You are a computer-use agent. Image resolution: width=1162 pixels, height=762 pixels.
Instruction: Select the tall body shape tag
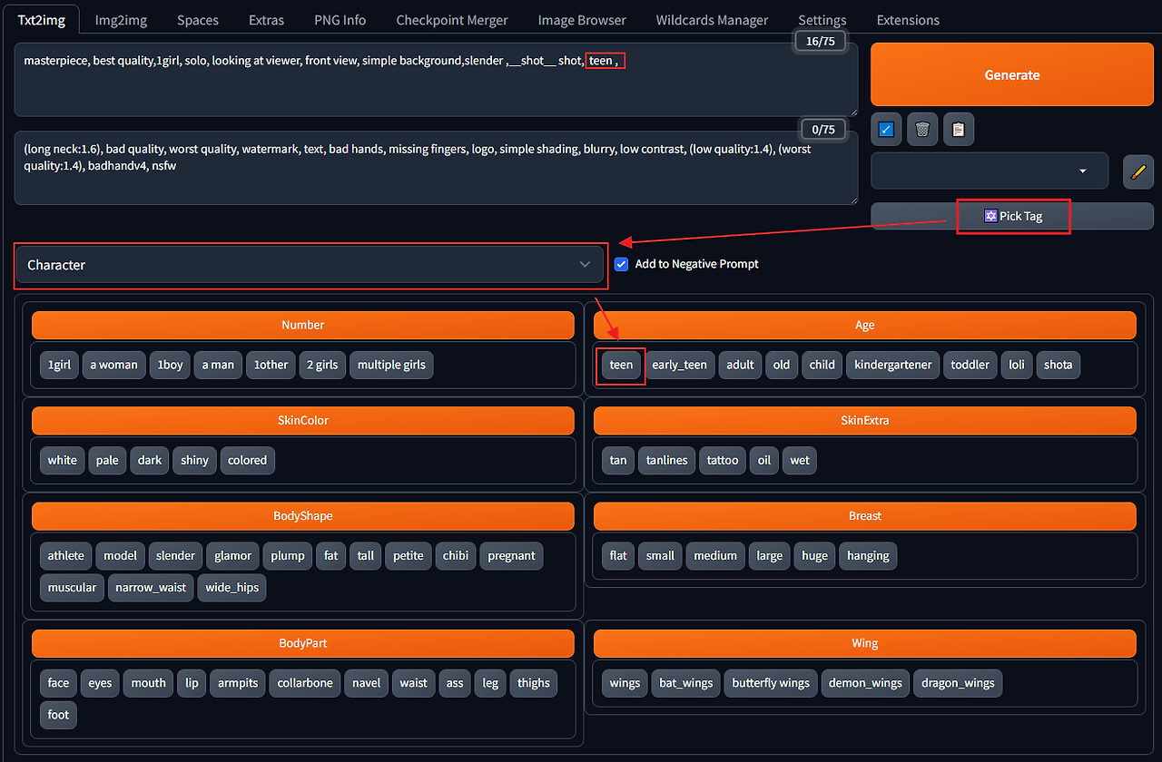tap(366, 555)
